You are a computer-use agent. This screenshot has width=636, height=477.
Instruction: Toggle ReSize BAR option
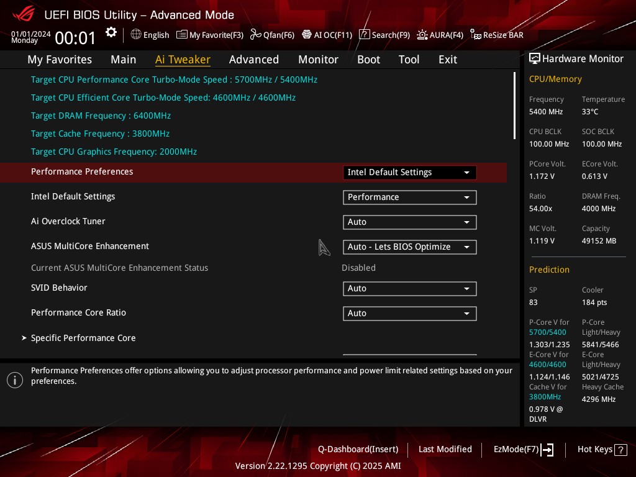pos(497,35)
